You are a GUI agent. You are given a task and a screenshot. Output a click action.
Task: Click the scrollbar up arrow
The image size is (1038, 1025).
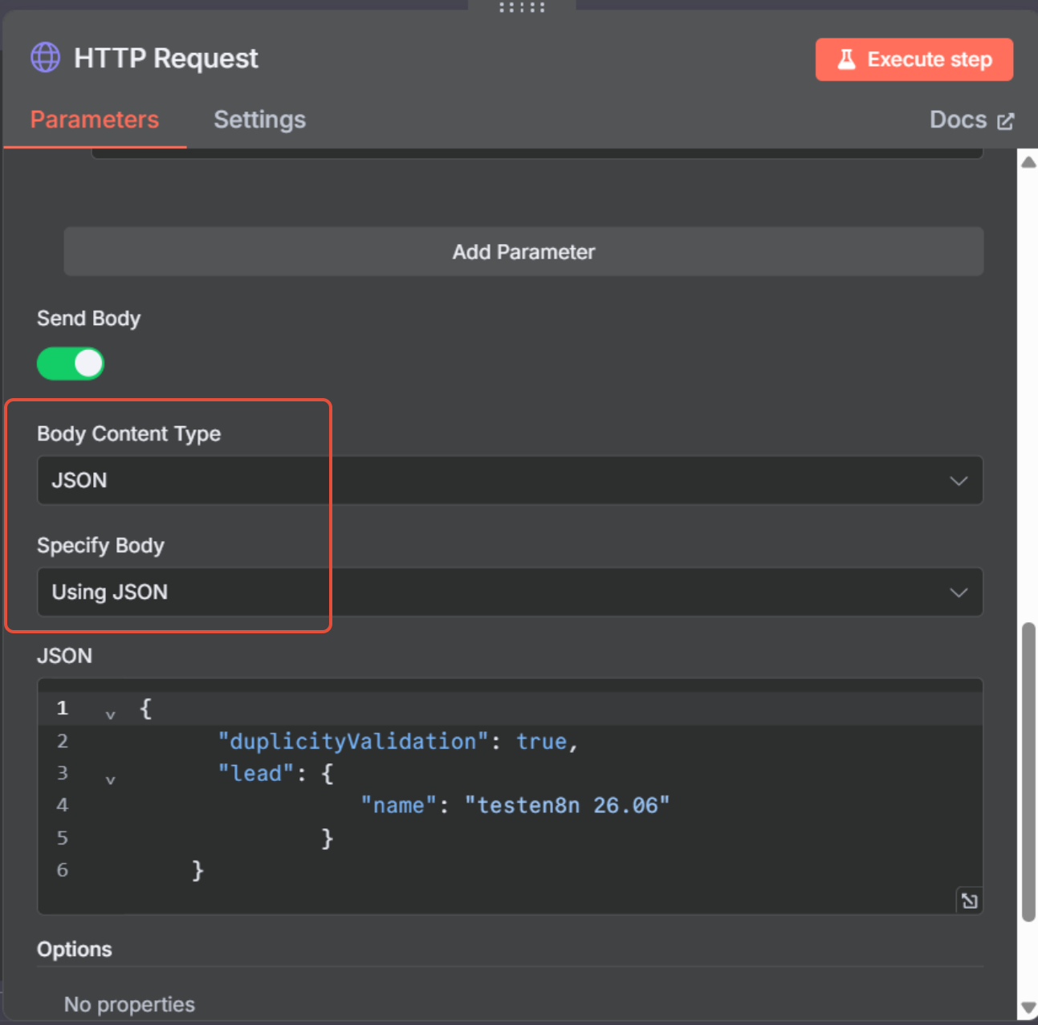click(x=1028, y=161)
